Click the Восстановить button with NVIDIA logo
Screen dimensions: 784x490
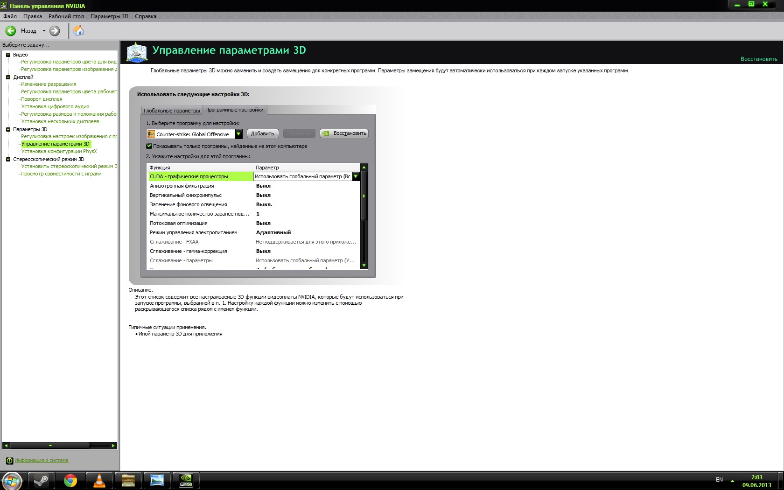(x=344, y=133)
